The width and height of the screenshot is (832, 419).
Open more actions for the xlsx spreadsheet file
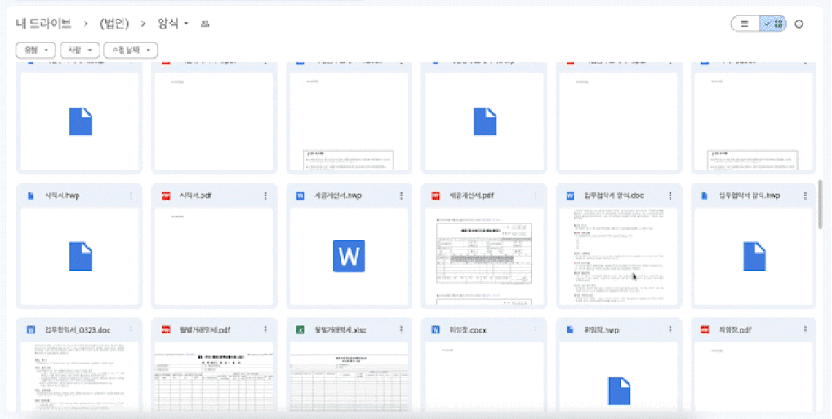401,329
